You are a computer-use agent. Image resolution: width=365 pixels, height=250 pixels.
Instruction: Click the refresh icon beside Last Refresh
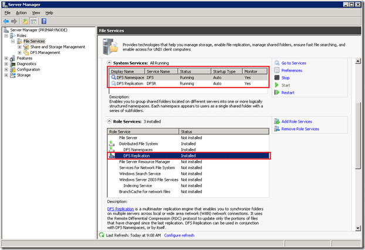[x=102, y=235]
